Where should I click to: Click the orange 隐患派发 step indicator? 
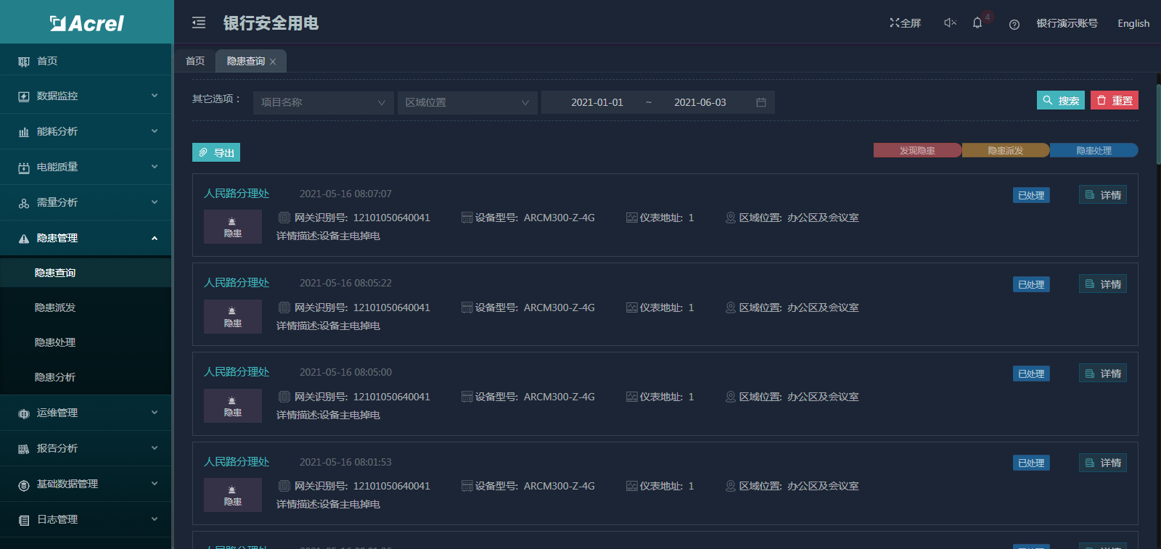1006,150
